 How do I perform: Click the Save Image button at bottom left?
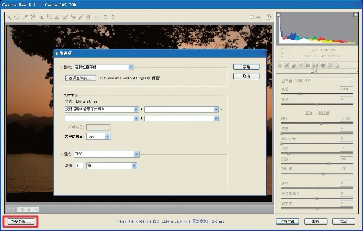(21, 221)
